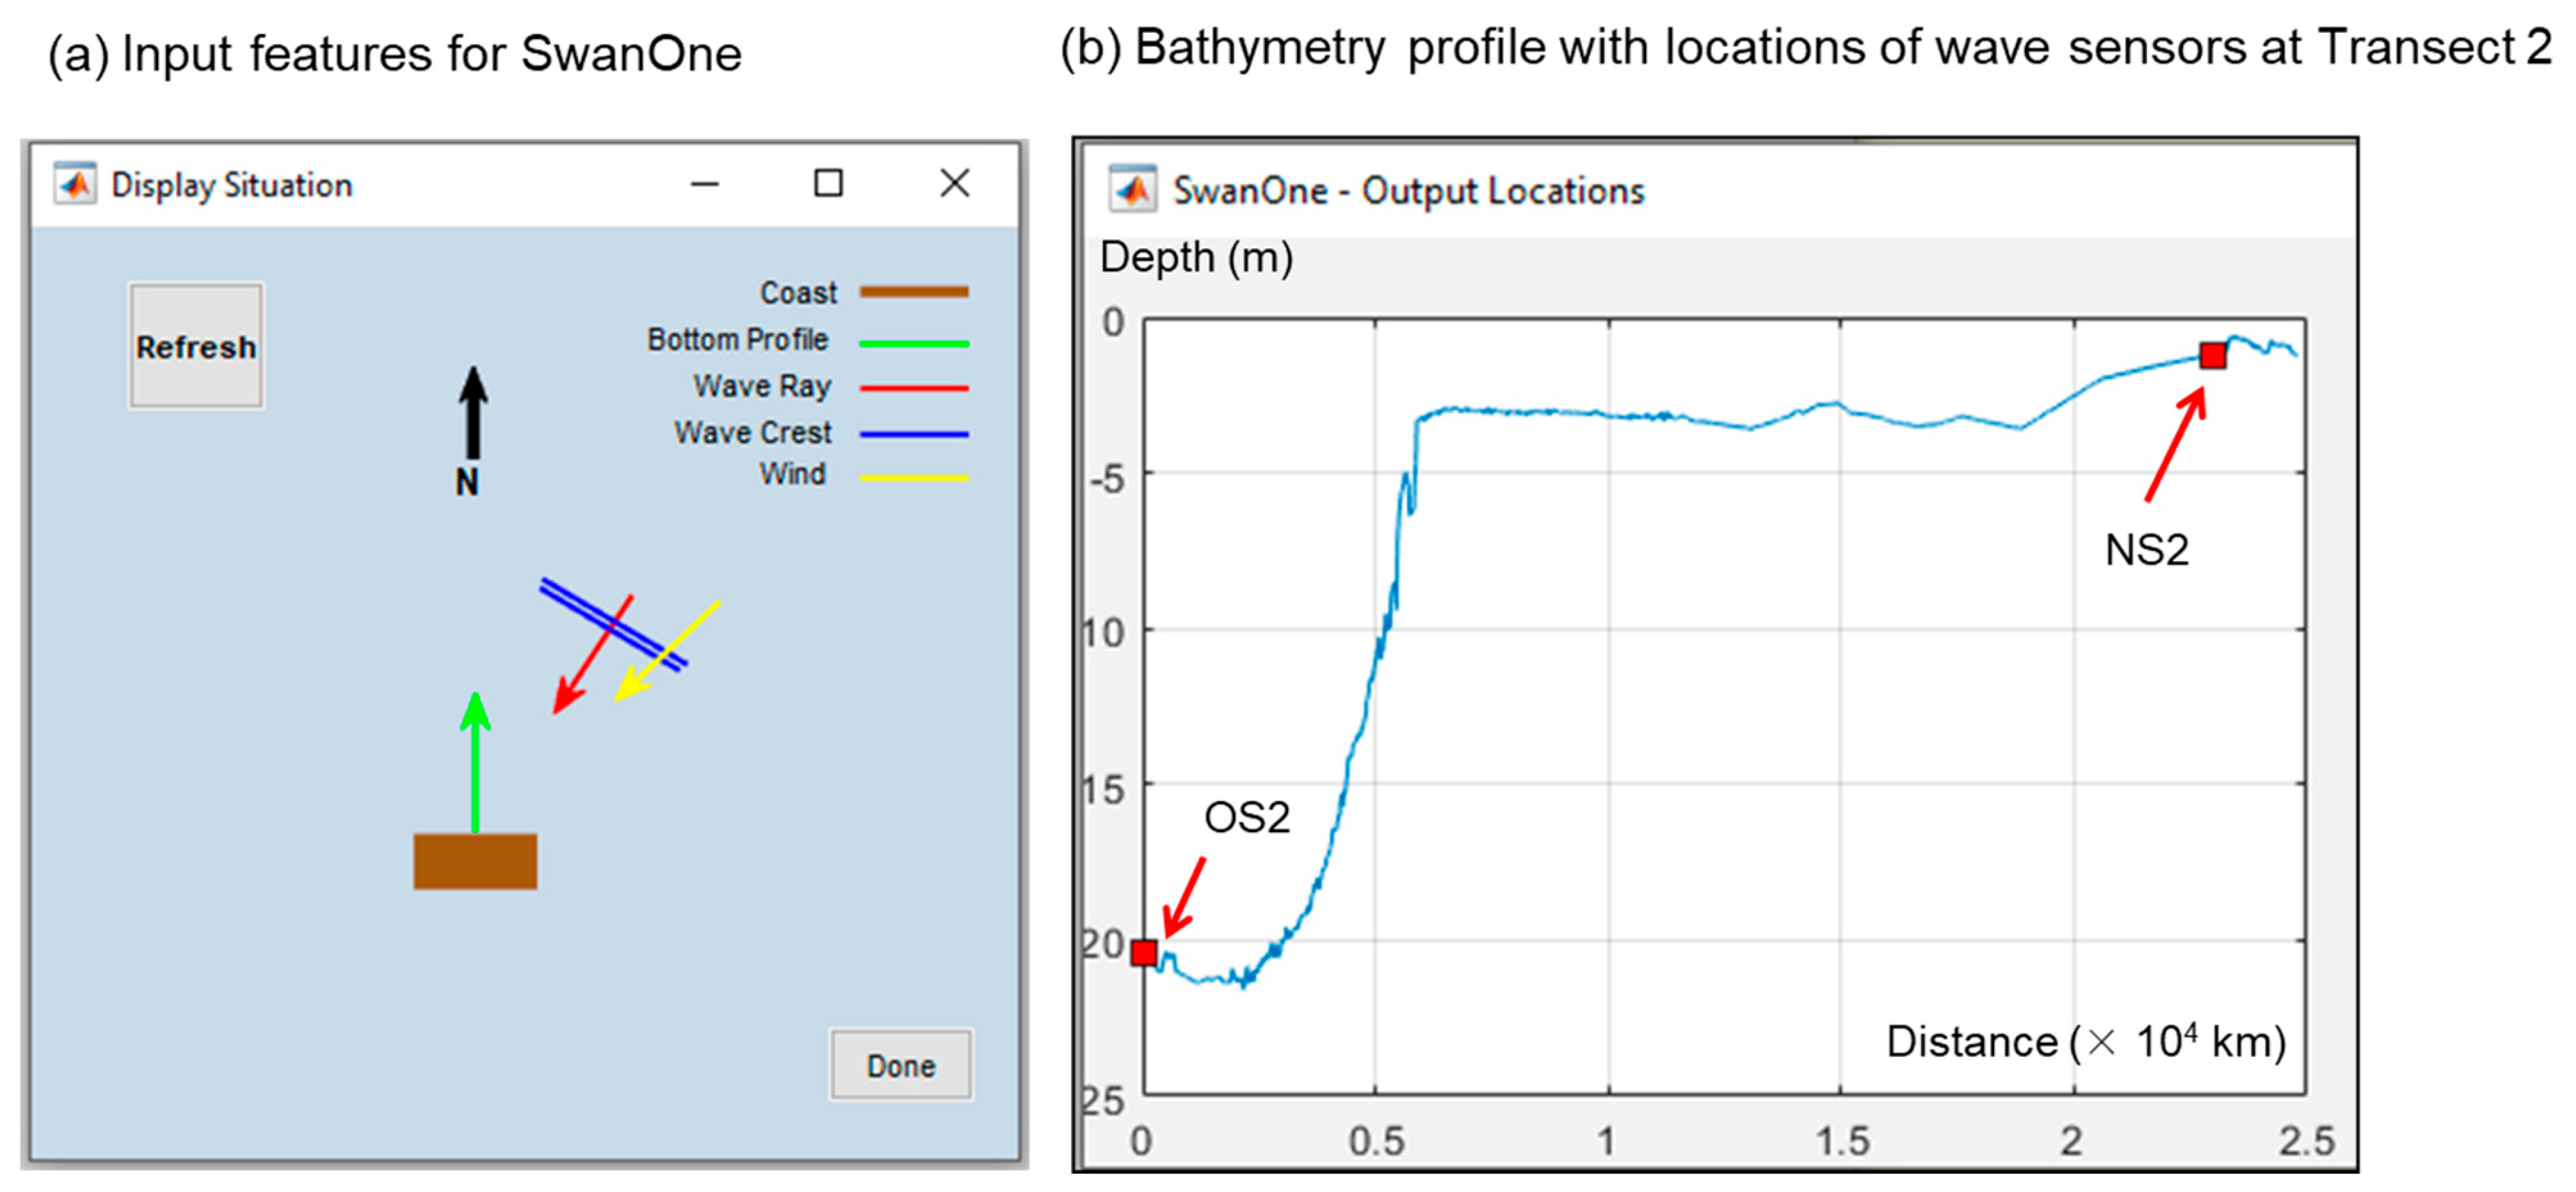This screenshot has width=2576, height=1192.
Task: Click the 'Display Situation' window title
Action: 232,186
